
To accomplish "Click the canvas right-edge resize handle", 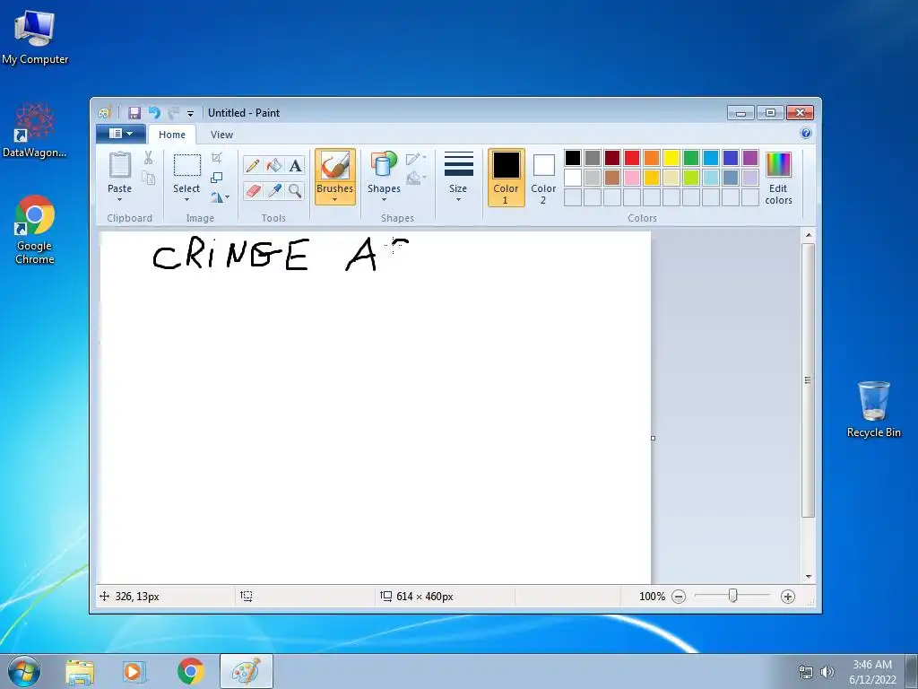I will [653, 438].
